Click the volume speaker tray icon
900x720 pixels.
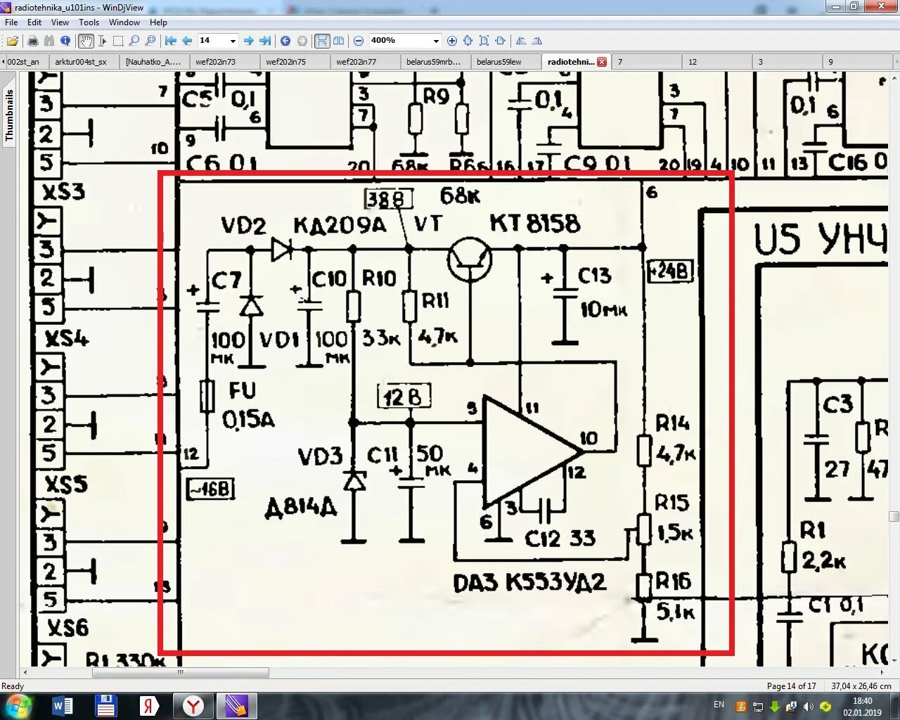809,707
